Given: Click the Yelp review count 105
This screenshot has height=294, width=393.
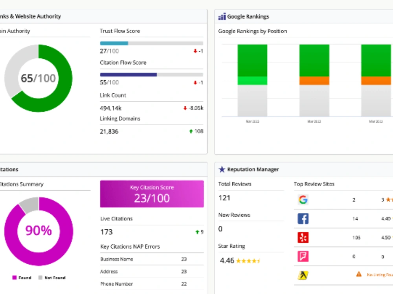Looking at the screenshot, I should [x=356, y=238].
